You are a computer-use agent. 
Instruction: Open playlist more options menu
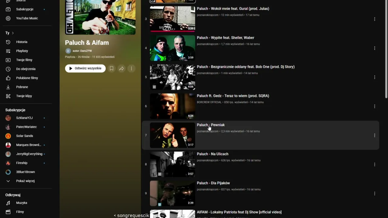point(131,68)
